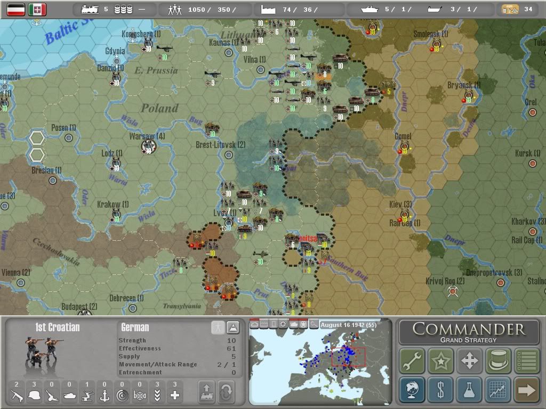Click the gold pile icon in top bar
This screenshot has height=409, width=546.
point(510,10)
